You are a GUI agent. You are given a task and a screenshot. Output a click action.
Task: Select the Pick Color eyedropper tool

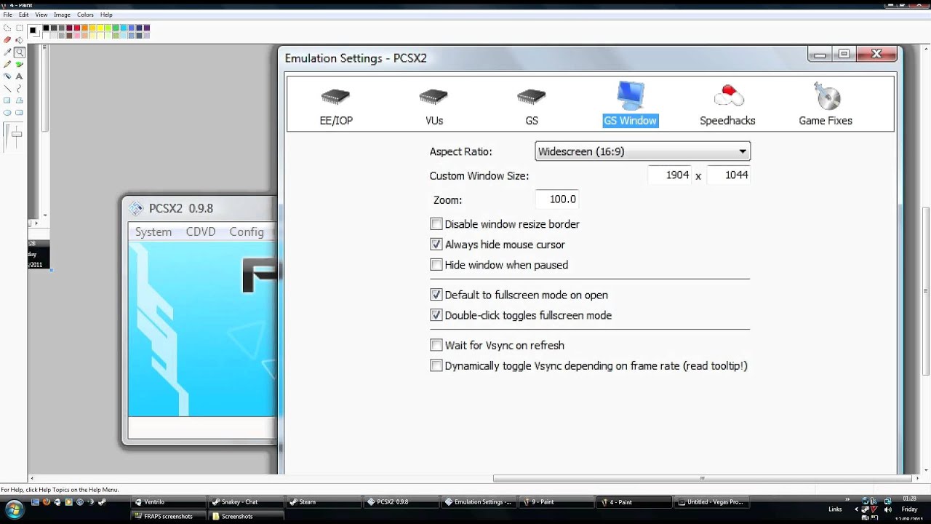click(x=7, y=52)
